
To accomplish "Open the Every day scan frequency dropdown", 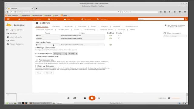I will coord(60,54).
